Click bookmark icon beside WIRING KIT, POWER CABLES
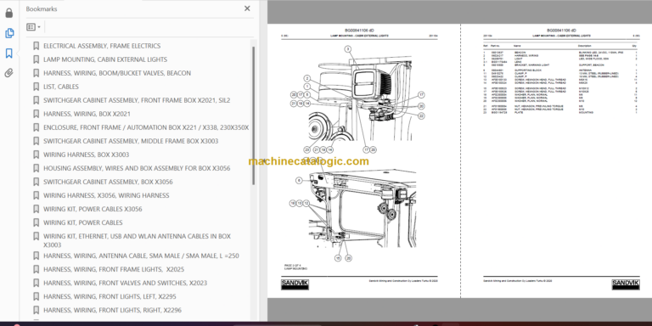652x326 pixels. (x=37, y=222)
